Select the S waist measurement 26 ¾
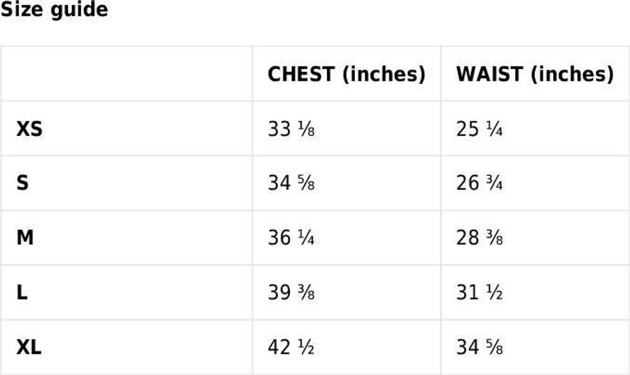This screenshot has width=630, height=375. (x=480, y=183)
